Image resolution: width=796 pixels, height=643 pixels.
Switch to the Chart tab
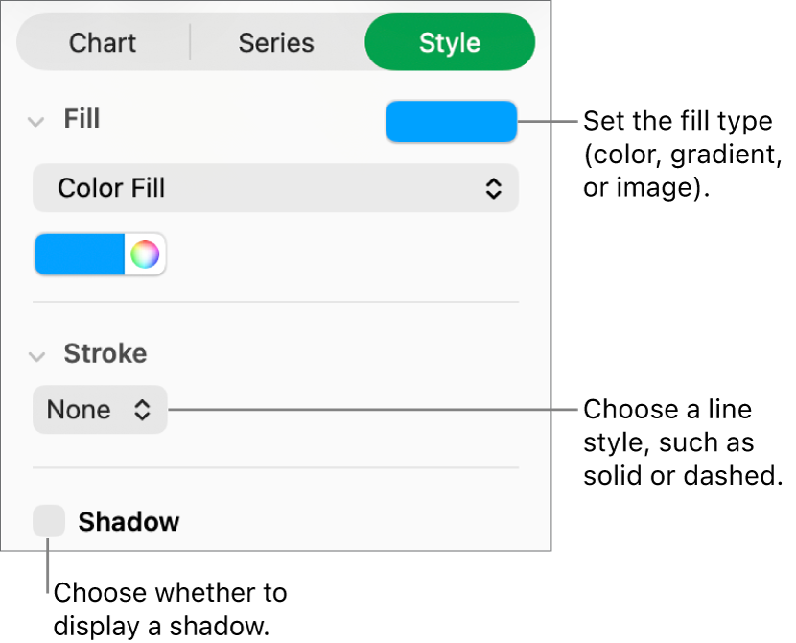(102, 42)
